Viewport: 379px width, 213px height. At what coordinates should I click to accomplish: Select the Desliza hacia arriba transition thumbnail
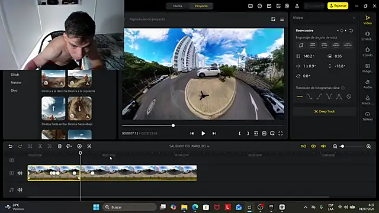(x=53, y=108)
